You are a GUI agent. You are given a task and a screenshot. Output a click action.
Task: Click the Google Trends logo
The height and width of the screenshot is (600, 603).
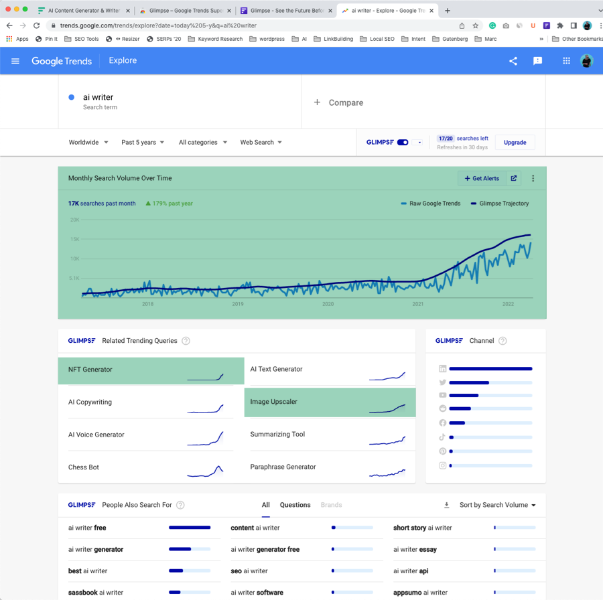62,61
